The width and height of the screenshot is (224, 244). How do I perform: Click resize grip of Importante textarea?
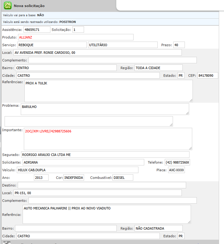(x=190, y=148)
